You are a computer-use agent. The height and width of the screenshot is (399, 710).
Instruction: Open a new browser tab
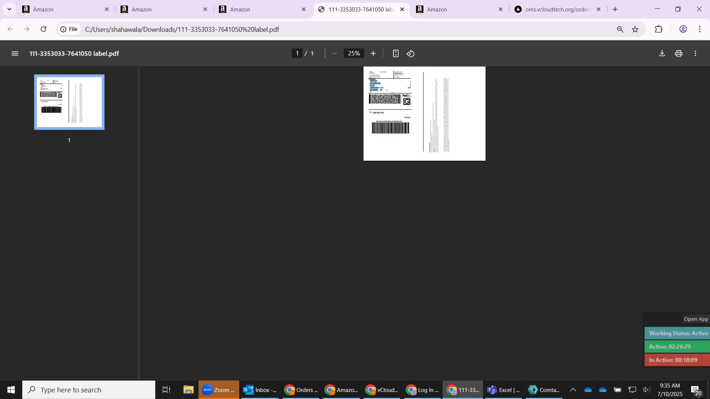point(615,9)
